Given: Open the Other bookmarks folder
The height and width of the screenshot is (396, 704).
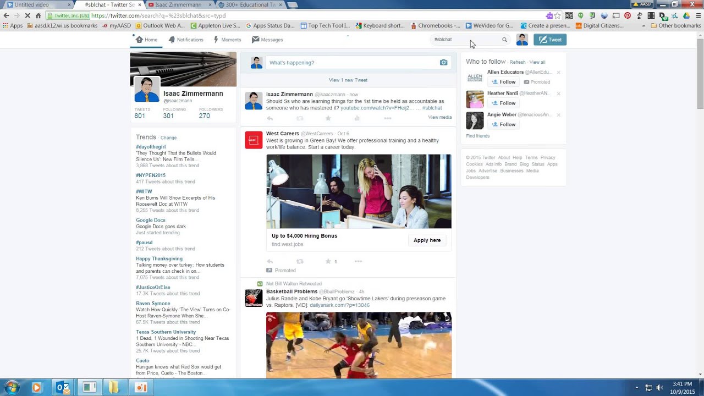Looking at the screenshot, I should click(675, 26).
